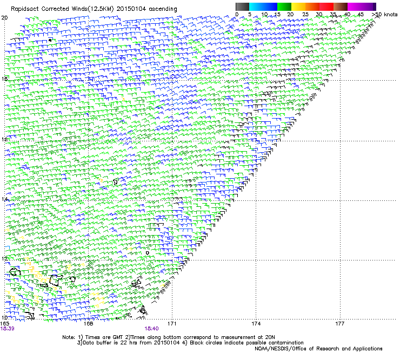The height and width of the screenshot is (352, 400).
Task: Click the latitude label '20'
Action: [x=4, y=18]
